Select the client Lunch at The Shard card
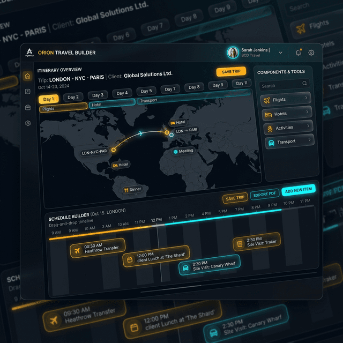The image size is (343, 343). click(x=156, y=256)
